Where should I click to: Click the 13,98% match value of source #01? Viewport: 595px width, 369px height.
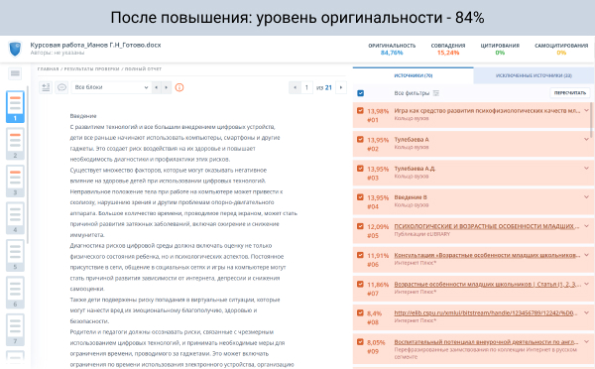378,111
